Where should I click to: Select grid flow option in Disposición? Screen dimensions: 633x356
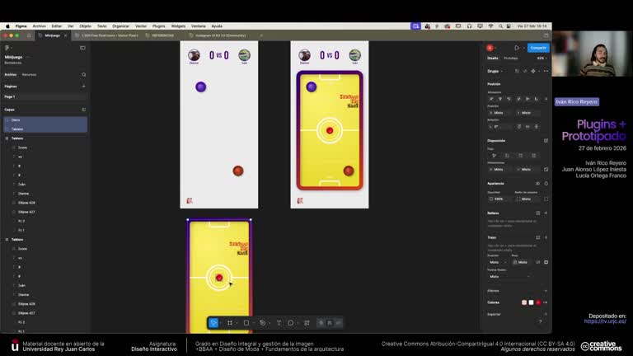coord(534,156)
